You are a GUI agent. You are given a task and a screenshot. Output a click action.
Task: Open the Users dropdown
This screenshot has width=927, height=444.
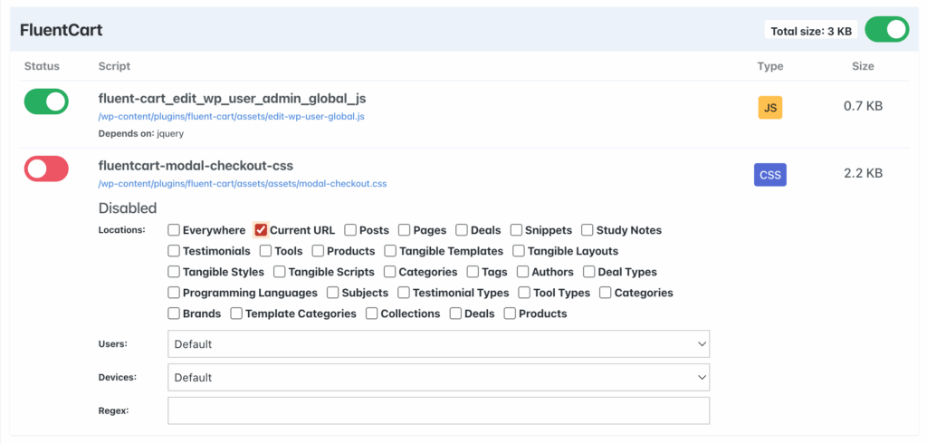tap(438, 344)
